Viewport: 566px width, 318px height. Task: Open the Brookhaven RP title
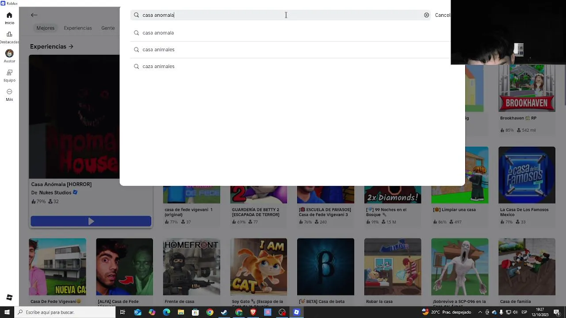coord(518,118)
